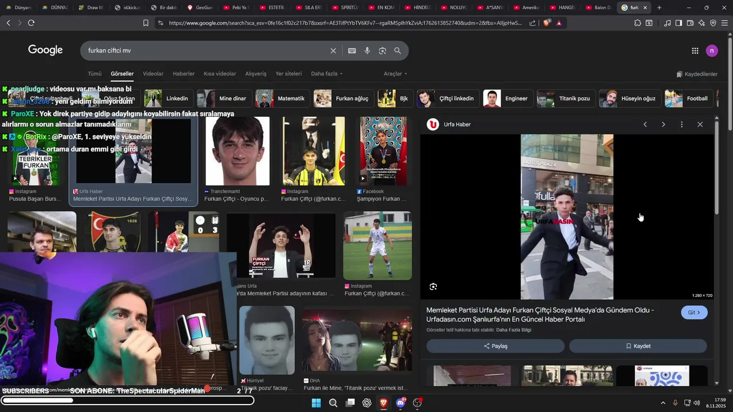Open the Brave Shields lion icon

547,23
